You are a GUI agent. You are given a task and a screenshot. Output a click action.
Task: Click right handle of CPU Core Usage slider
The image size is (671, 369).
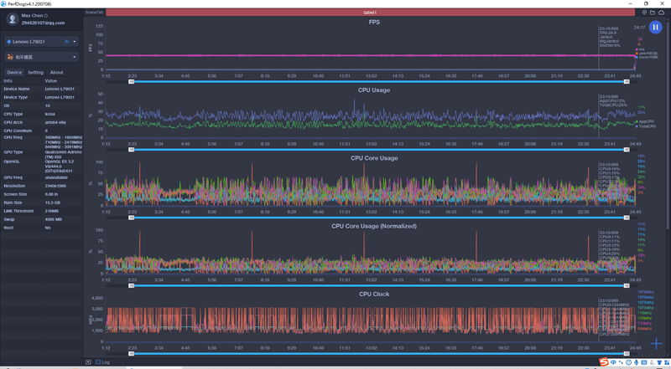627,218
